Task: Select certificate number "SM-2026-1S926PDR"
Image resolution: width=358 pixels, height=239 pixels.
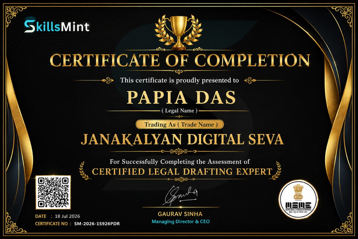Action: pos(97,224)
